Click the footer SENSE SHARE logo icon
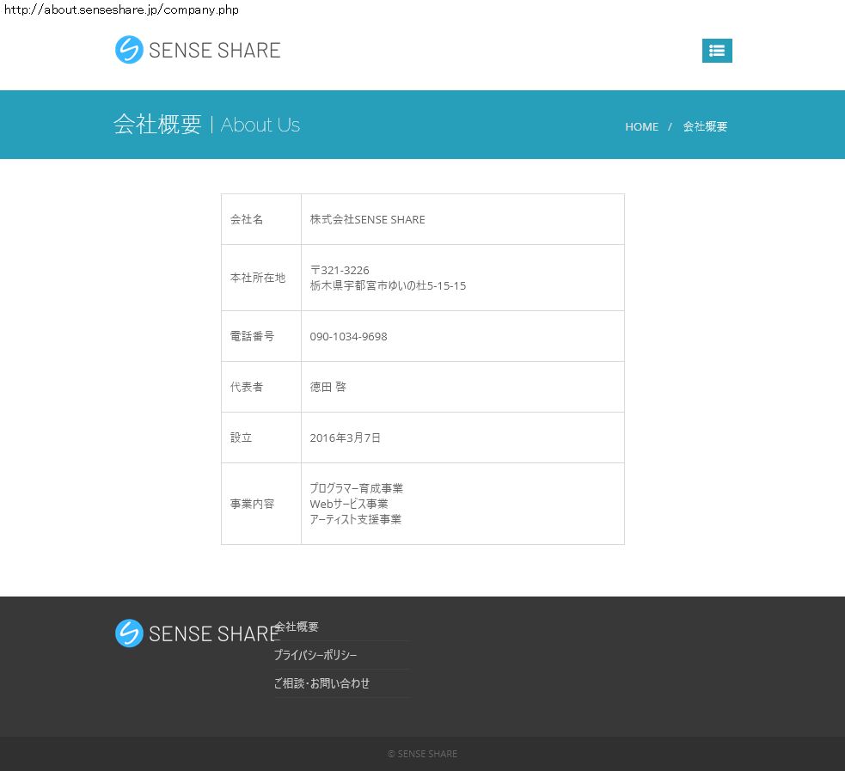845x771 pixels. [x=129, y=633]
